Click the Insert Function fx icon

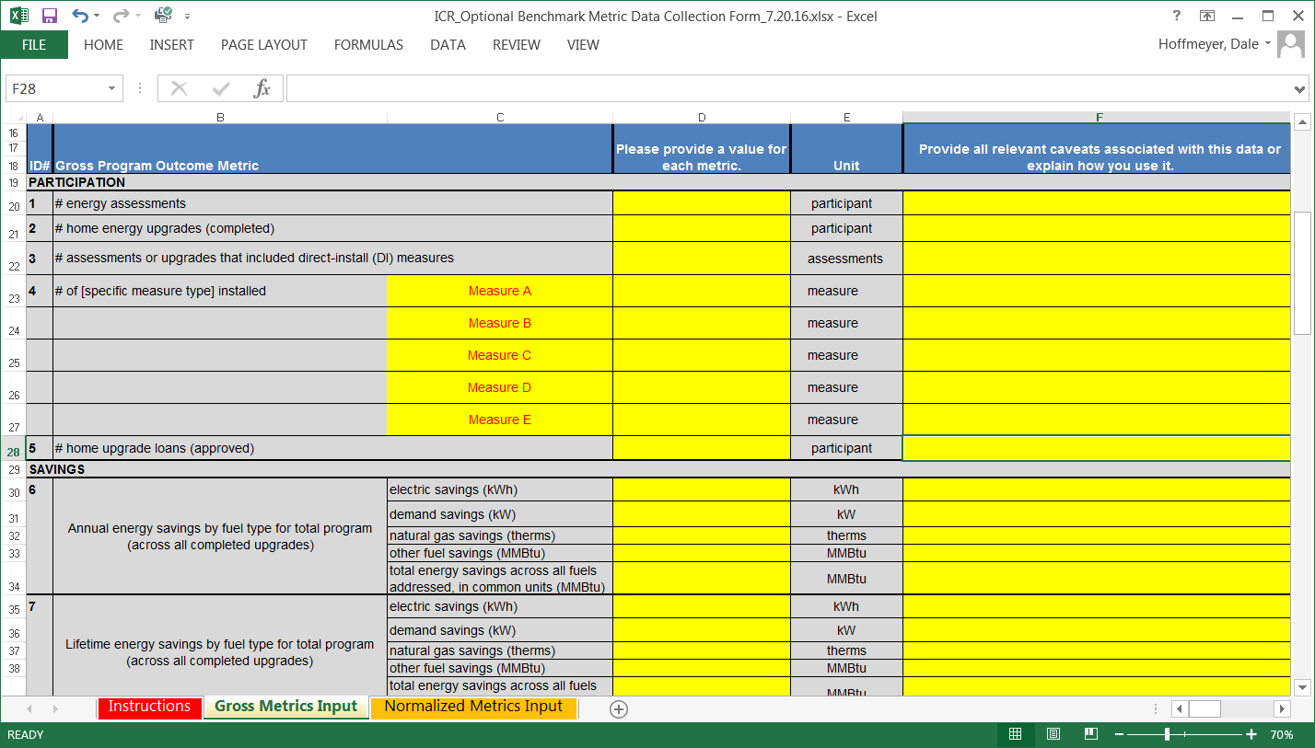pyautogui.click(x=262, y=88)
